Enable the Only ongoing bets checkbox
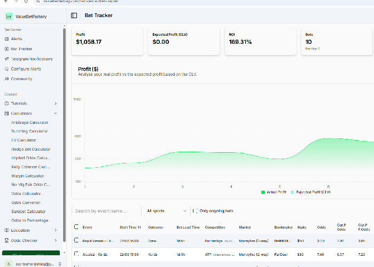The height and width of the screenshot is (267, 374). coord(195,211)
